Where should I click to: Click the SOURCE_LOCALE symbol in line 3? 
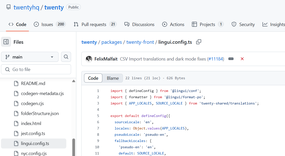click(x=169, y=103)
